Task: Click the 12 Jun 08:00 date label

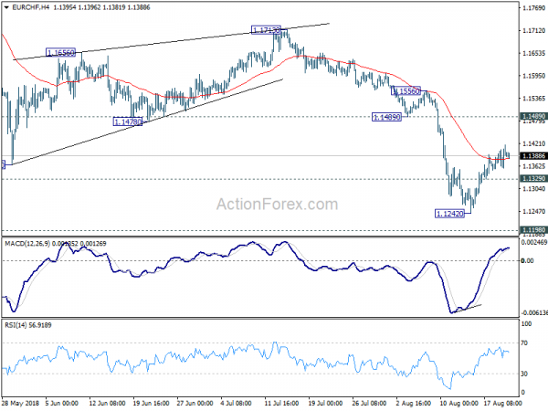Action: point(107,404)
